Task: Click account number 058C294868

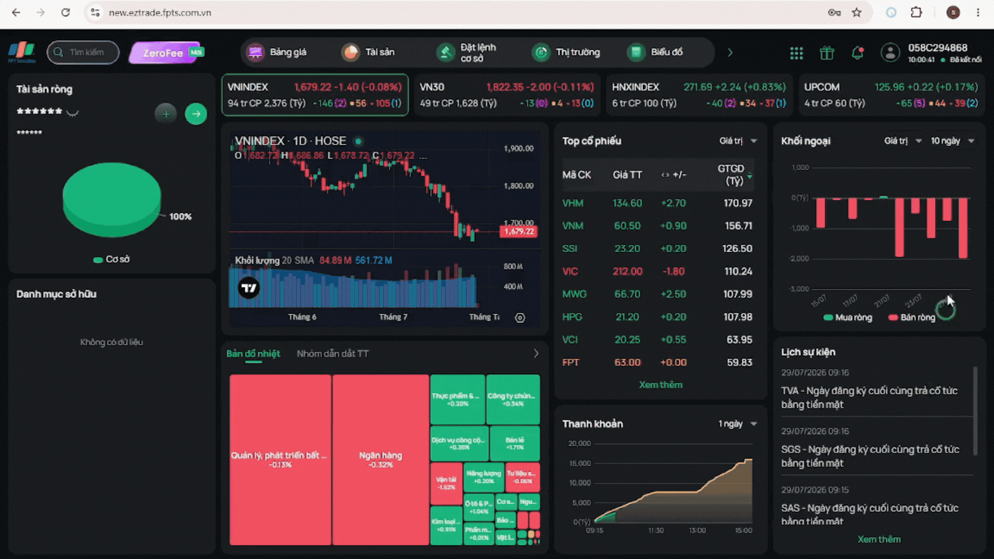Action: [938, 48]
